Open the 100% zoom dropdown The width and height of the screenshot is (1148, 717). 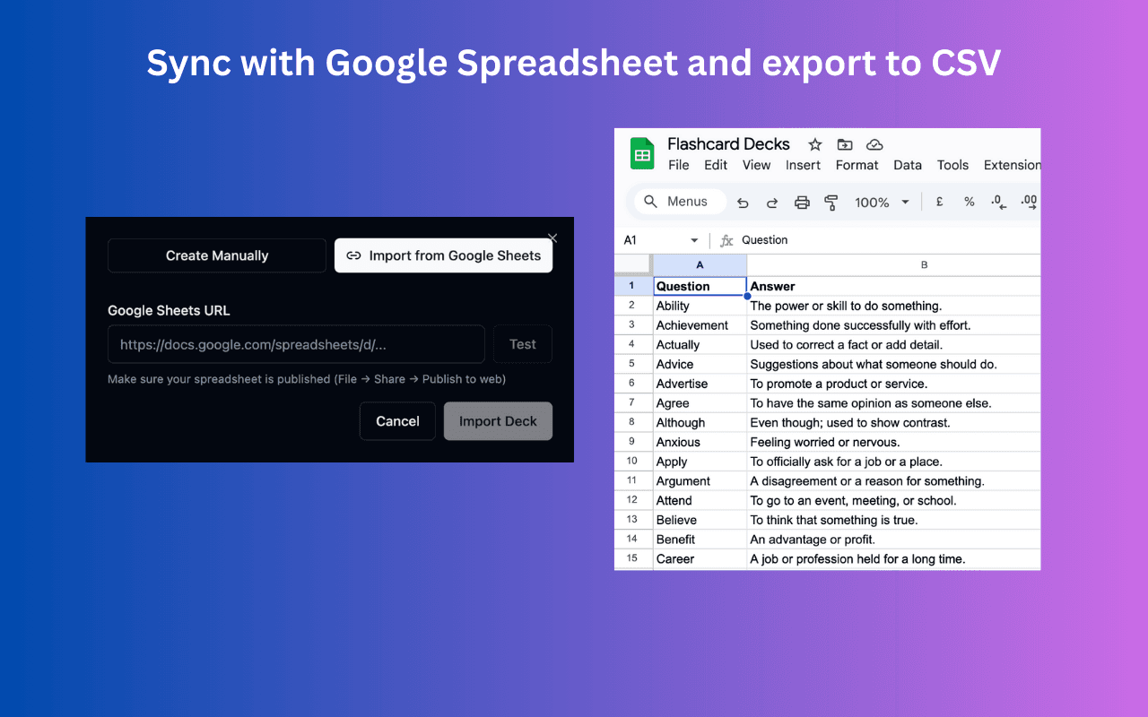coord(881,202)
